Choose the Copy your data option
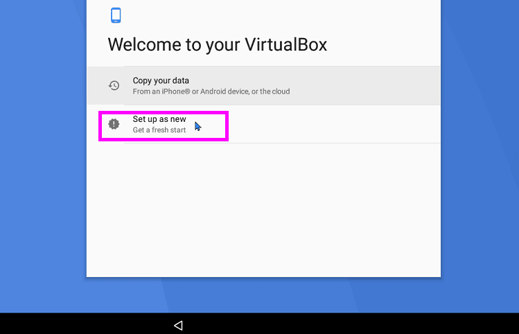Viewport: 519px width, 334px height. pyautogui.click(x=263, y=86)
